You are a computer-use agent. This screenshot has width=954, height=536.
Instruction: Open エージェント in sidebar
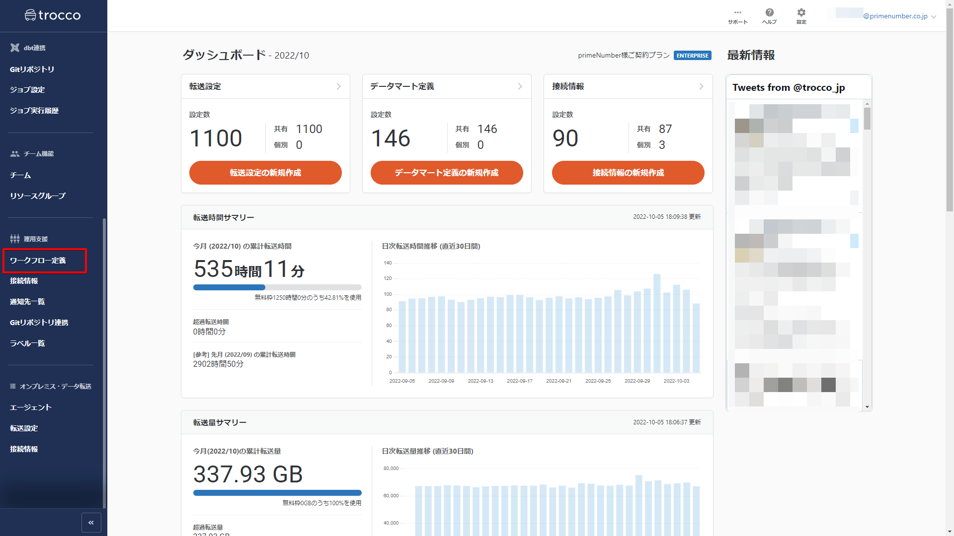tap(31, 407)
